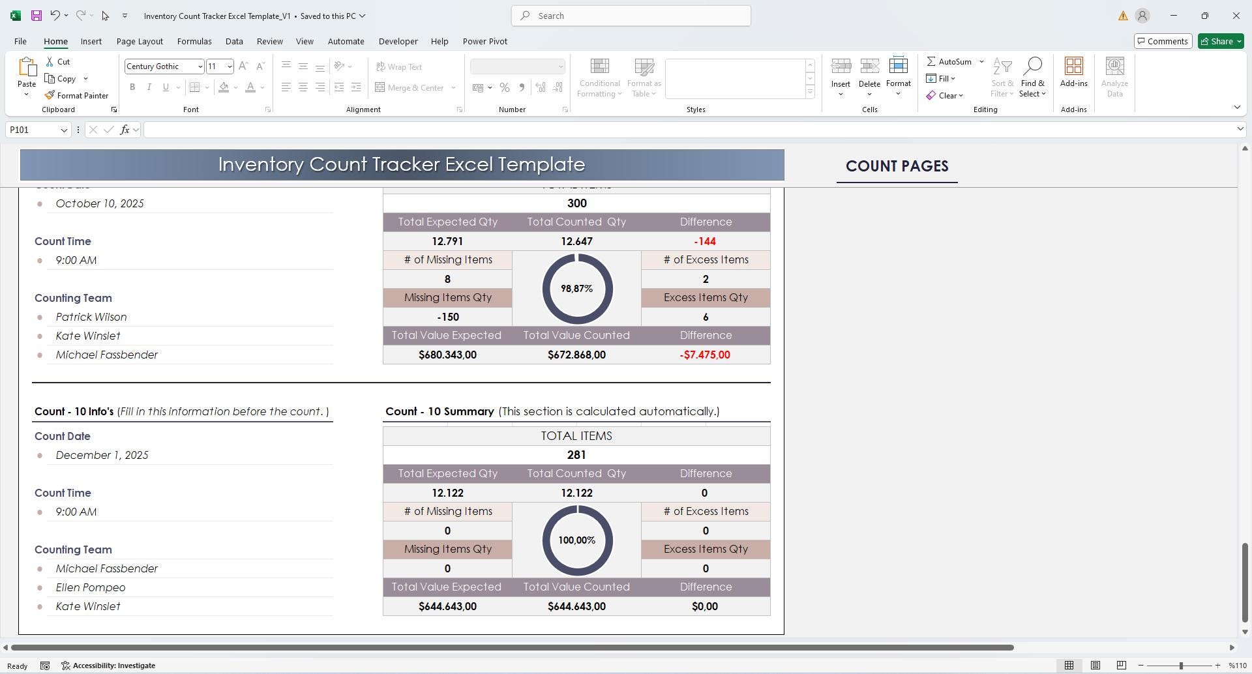Open the Power Pivot tab
This screenshot has width=1252, height=674.
(484, 41)
